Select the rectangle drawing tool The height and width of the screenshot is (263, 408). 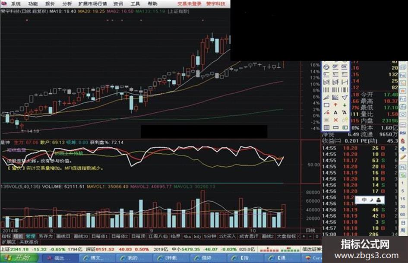(x=326, y=105)
